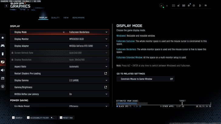Click the 'Power Saving' section heading

(19, 100)
